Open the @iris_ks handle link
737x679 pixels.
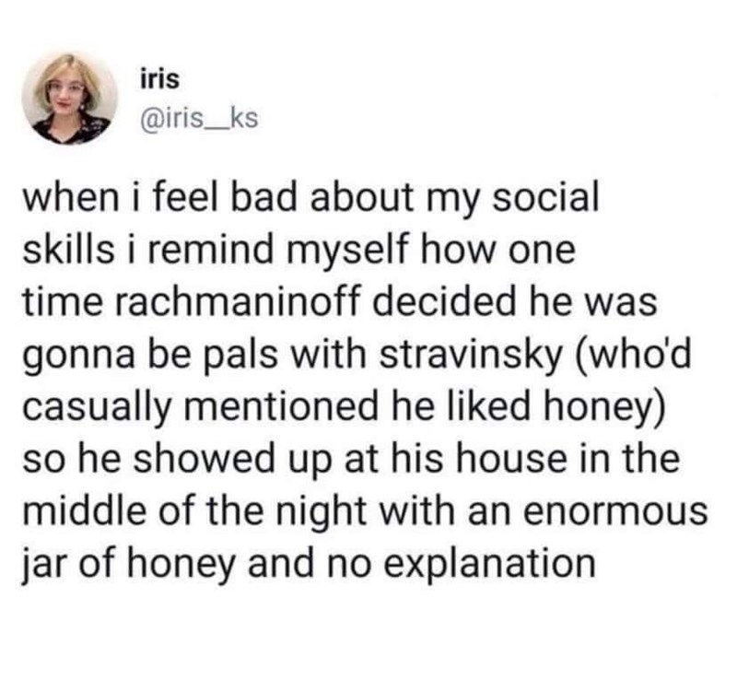pos(196,121)
